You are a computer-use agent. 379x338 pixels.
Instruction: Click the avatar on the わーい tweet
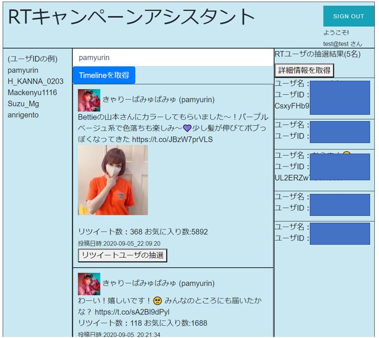pyautogui.click(x=89, y=284)
